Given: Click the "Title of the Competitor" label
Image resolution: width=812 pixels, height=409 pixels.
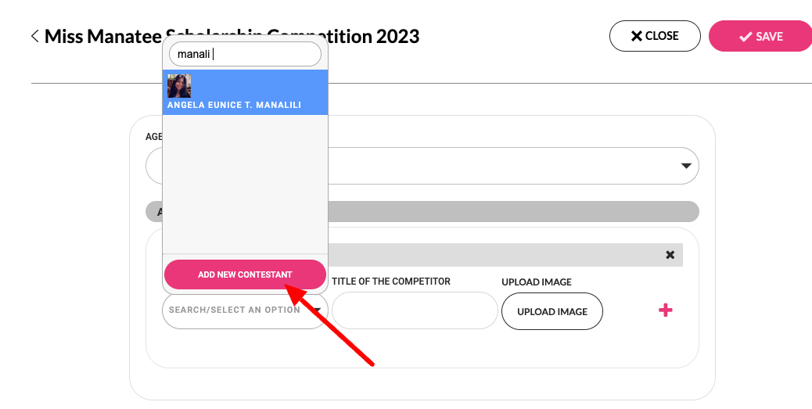Looking at the screenshot, I should (391, 282).
